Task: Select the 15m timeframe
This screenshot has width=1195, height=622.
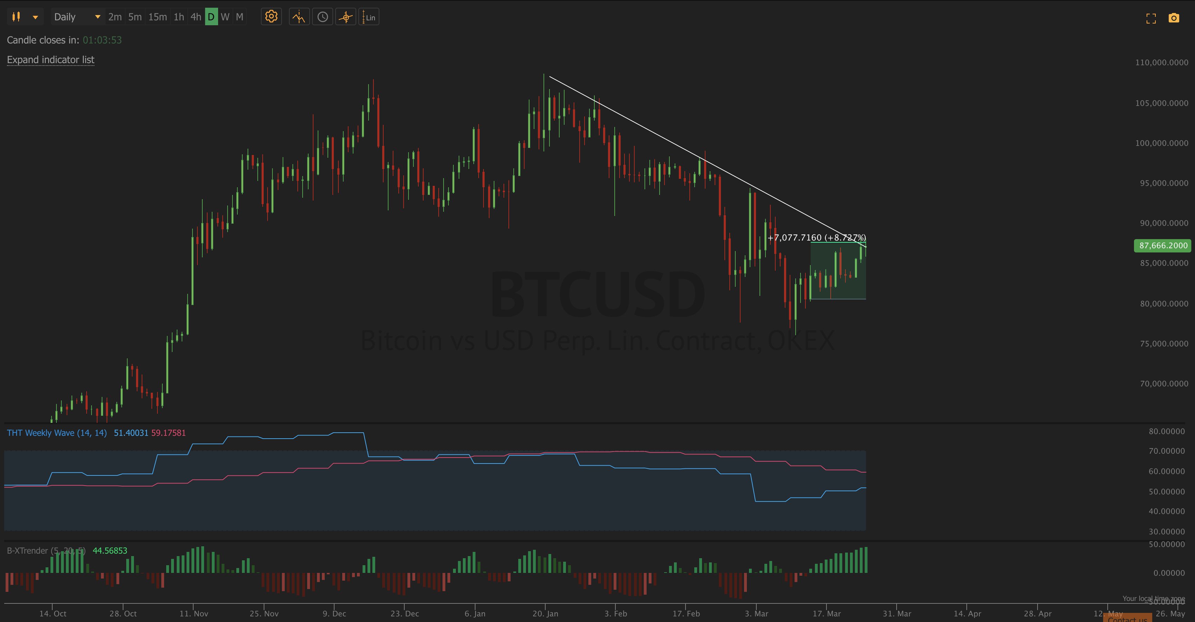Action: (x=157, y=17)
